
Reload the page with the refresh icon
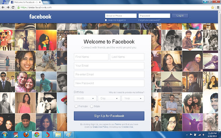tap(13, 7)
